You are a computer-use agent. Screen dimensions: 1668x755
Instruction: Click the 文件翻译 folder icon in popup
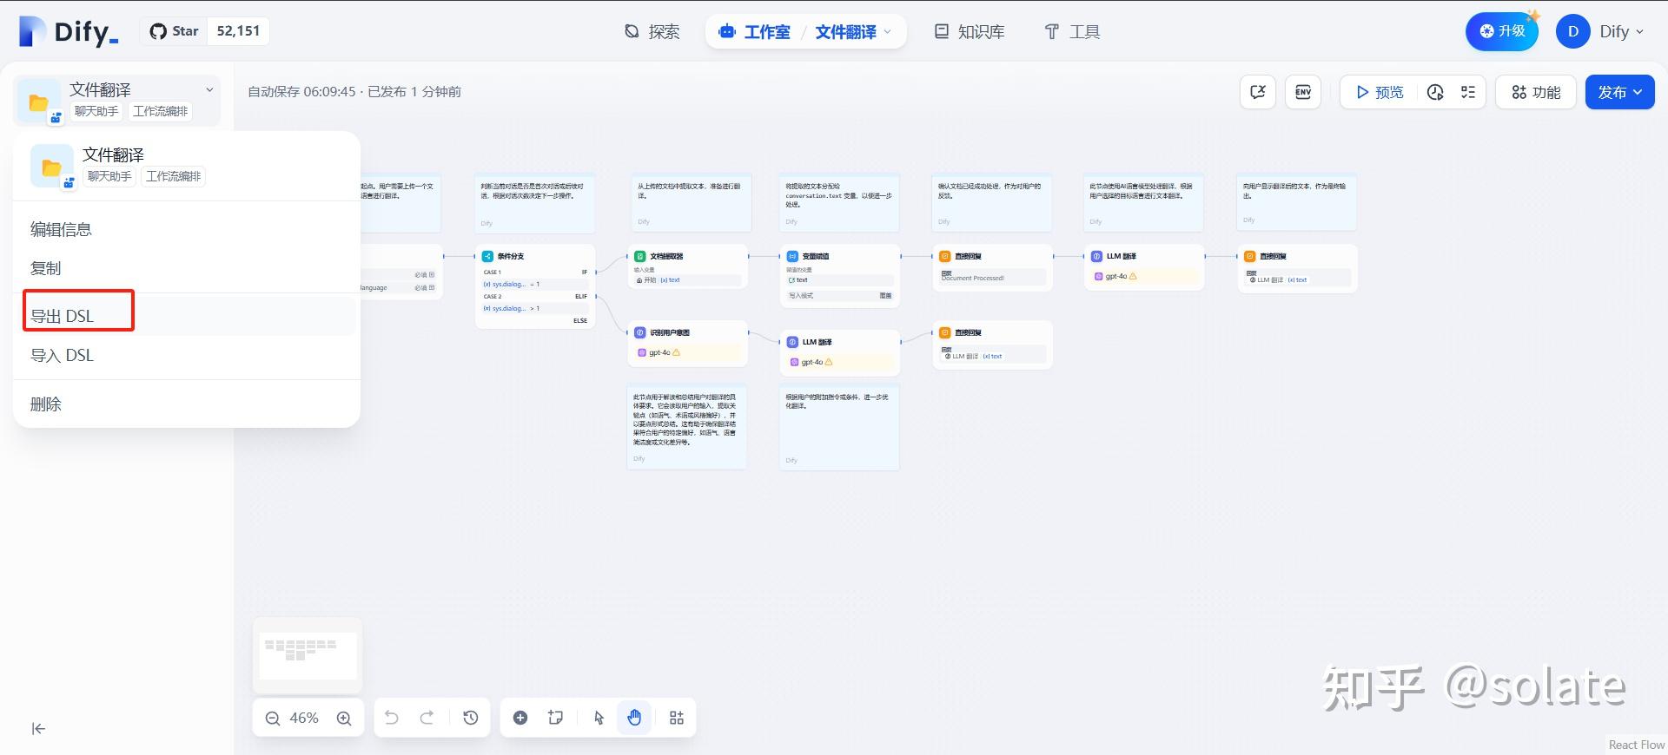pos(52,167)
